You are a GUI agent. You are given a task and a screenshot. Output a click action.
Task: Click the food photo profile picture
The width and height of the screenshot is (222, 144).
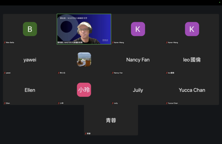84,59
